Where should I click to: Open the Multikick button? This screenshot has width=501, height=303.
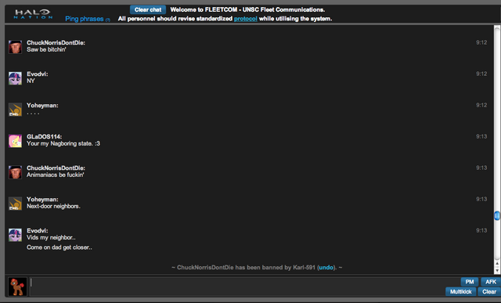pos(461,291)
